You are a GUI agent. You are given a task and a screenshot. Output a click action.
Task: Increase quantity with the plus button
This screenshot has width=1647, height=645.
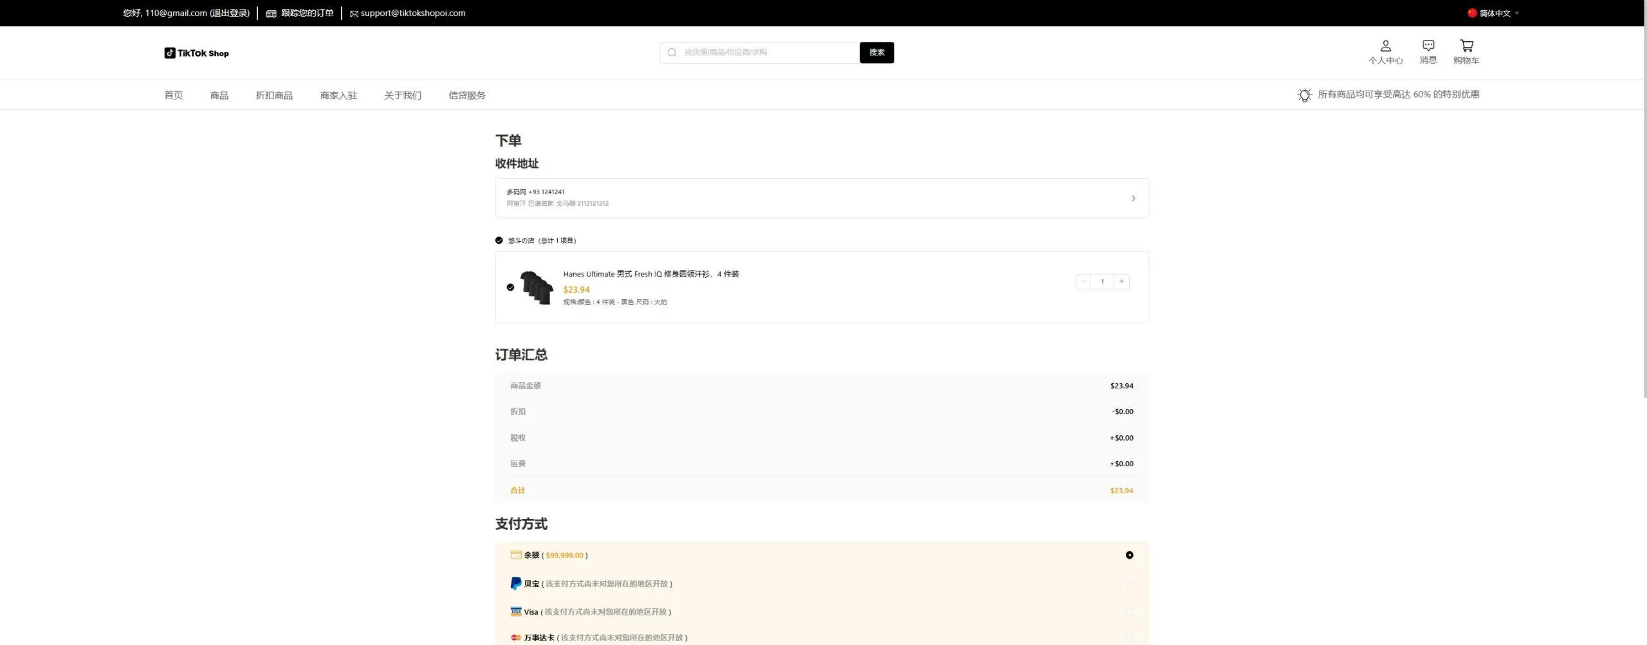[x=1121, y=281]
